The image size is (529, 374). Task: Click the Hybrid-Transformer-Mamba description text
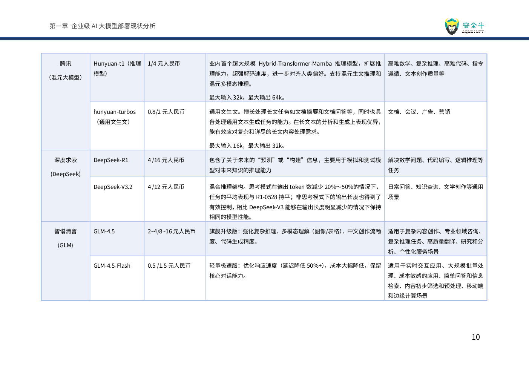(x=295, y=74)
